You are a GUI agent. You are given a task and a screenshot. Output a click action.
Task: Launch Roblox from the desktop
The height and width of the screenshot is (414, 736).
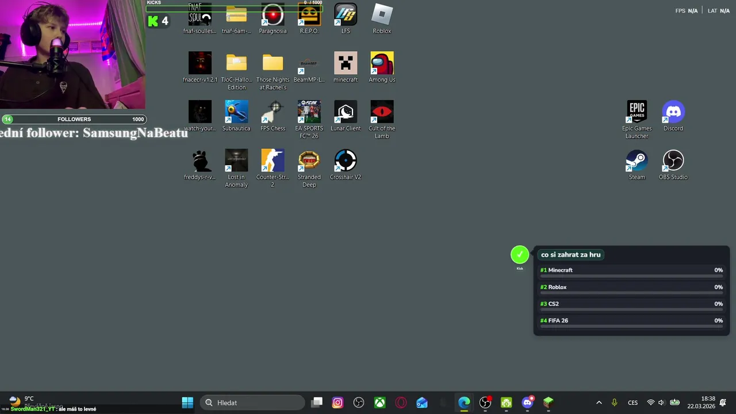pyautogui.click(x=382, y=18)
